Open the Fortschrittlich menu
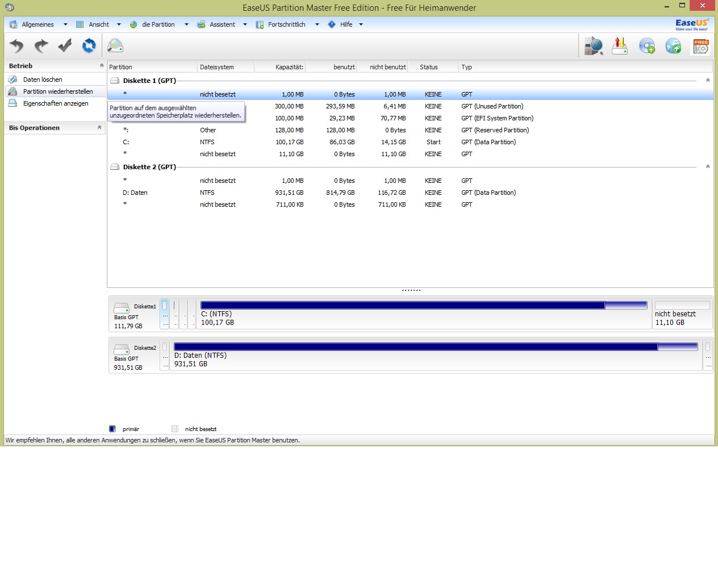Image resolution: width=718 pixels, height=577 pixels. (286, 24)
